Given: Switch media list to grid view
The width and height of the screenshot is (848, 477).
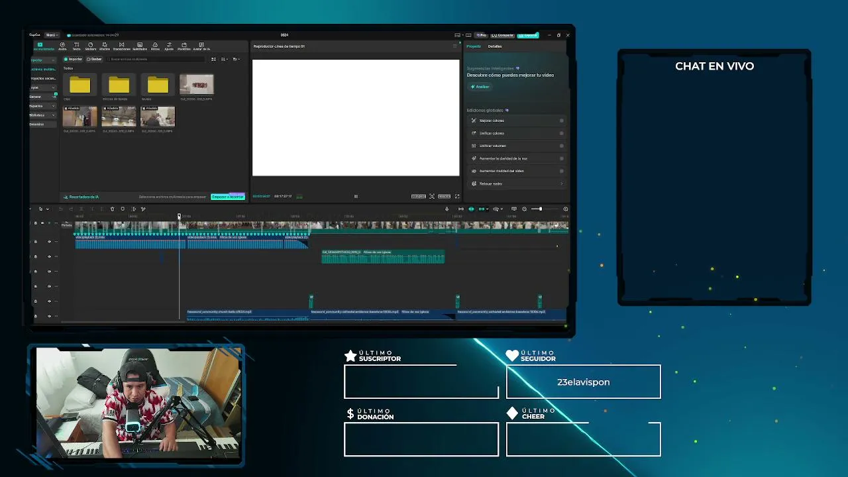Looking at the screenshot, I should 213,59.
